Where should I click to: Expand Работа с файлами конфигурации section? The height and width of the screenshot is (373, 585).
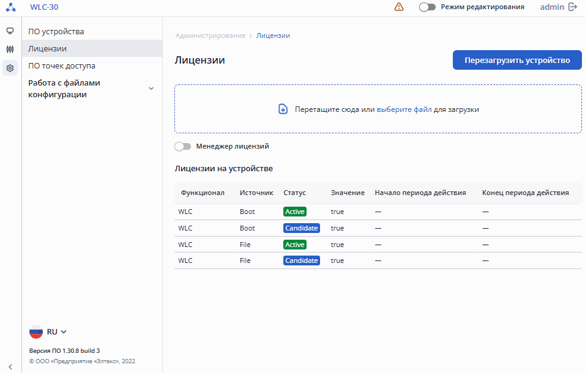[151, 89]
